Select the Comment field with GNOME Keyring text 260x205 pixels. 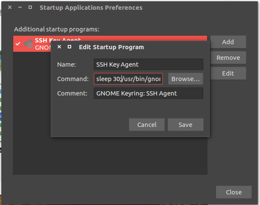[148, 93]
